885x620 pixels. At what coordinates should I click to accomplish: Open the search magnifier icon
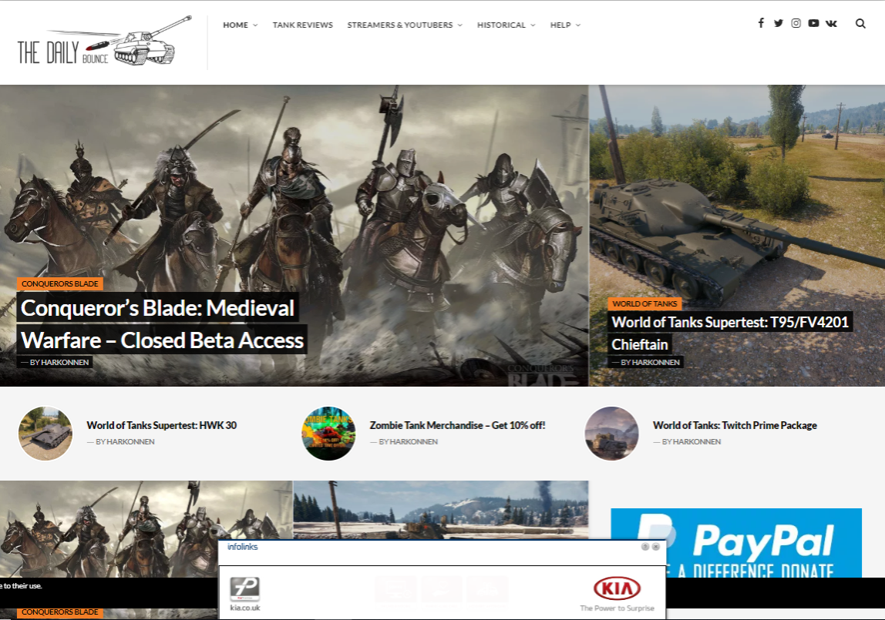[860, 23]
